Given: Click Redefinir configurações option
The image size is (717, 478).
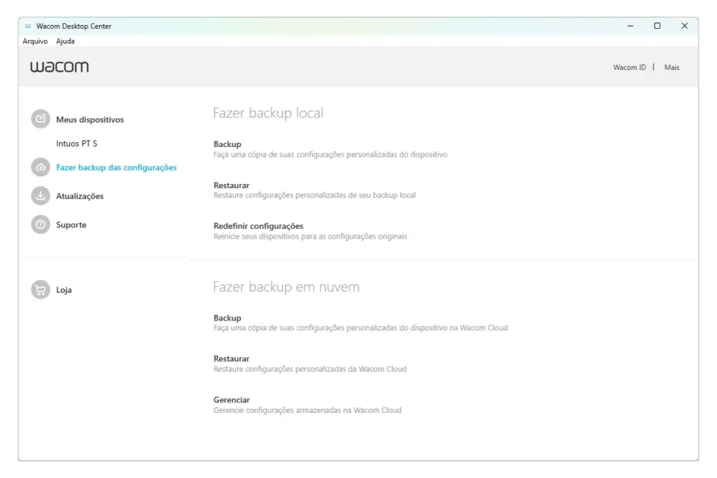Looking at the screenshot, I should (258, 226).
